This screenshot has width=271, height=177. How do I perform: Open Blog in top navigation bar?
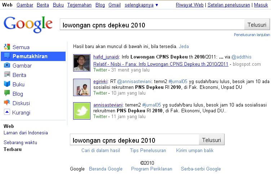[x=100, y=5]
